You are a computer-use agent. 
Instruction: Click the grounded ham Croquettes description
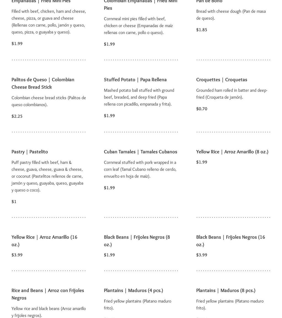pyautogui.click(x=232, y=94)
